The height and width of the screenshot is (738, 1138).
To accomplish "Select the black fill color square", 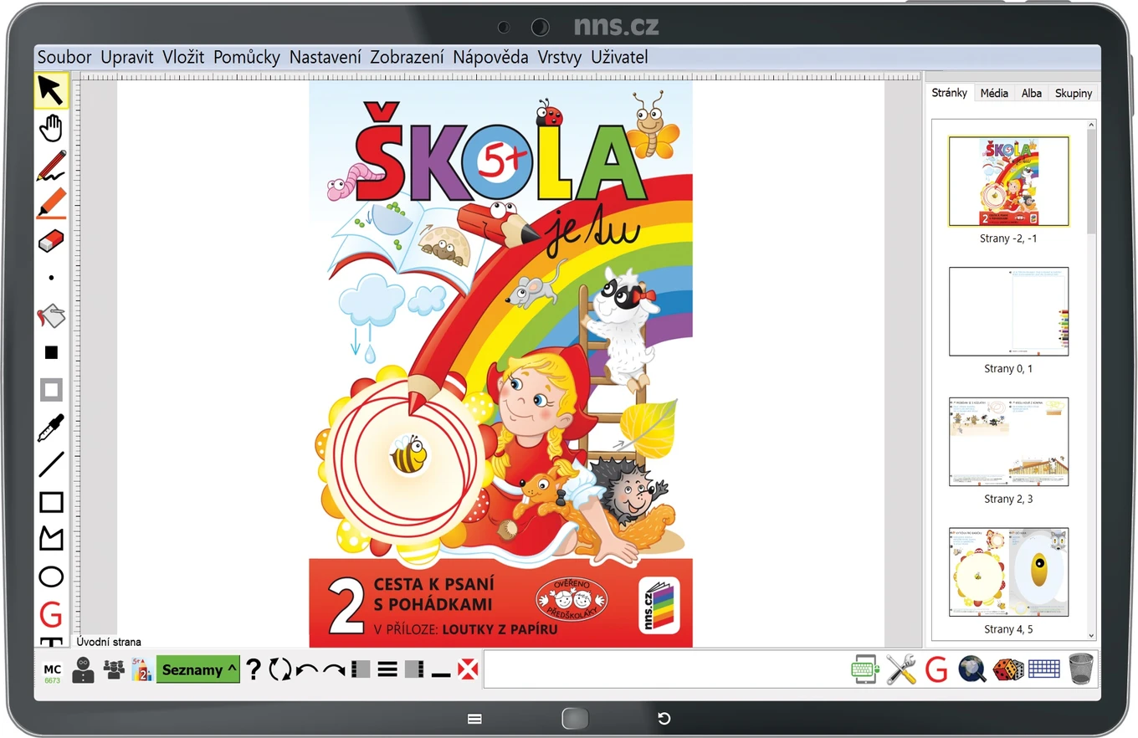I will click(51, 352).
